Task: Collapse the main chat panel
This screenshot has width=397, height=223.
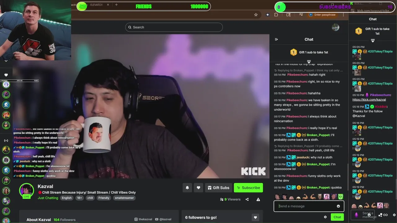Action: tap(276, 39)
